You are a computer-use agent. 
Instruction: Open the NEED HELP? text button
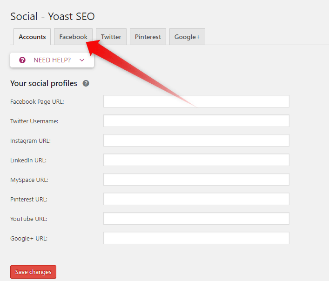52,60
